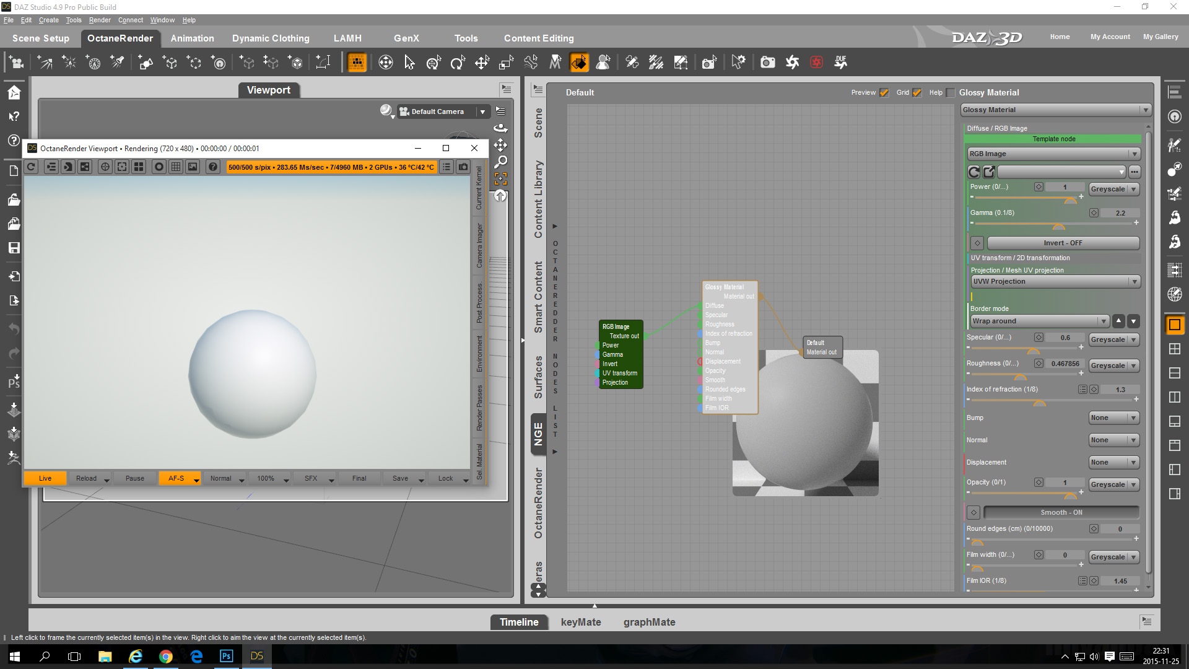The image size is (1189, 669).
Task: Click the help question mark in render toolbar
Action: pos(212,167)
